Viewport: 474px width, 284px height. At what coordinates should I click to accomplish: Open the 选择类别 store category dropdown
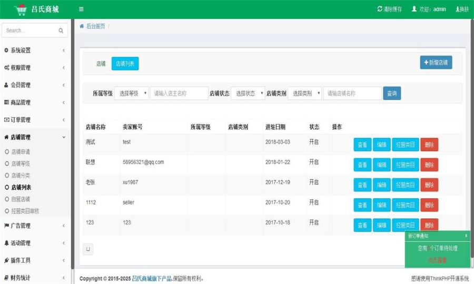304,93
